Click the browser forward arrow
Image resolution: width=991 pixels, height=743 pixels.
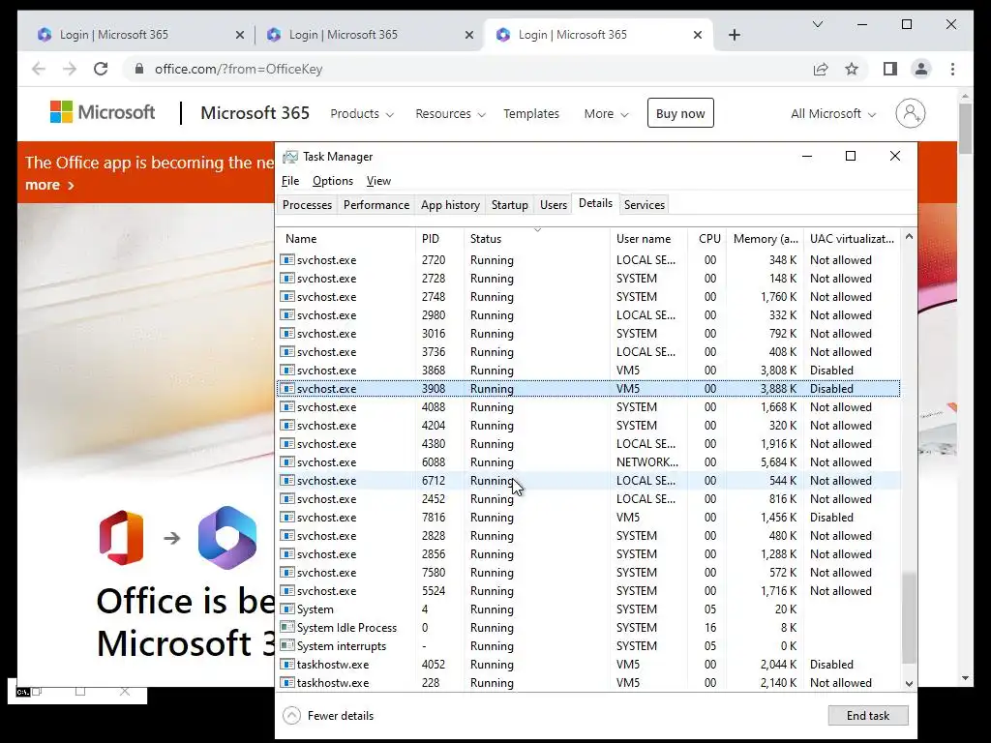click(x=70, y=69)
